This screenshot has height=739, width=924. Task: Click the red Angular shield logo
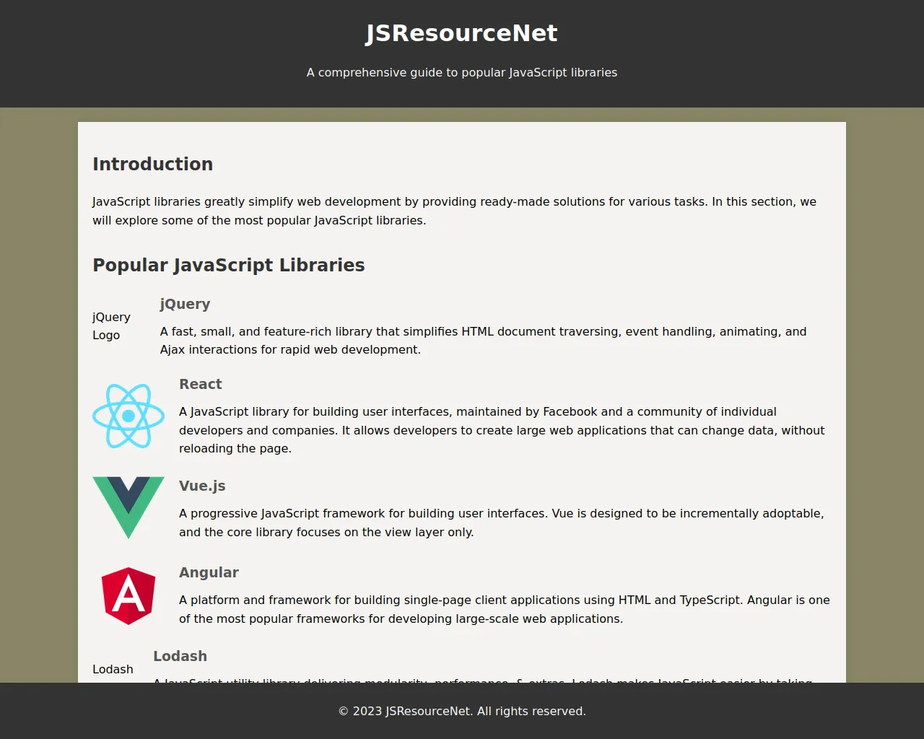click(128, 596)
